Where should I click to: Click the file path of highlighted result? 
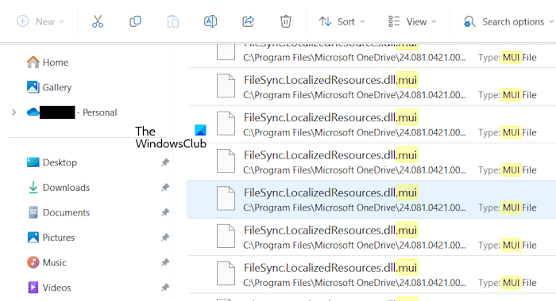[x=354, y=208]
